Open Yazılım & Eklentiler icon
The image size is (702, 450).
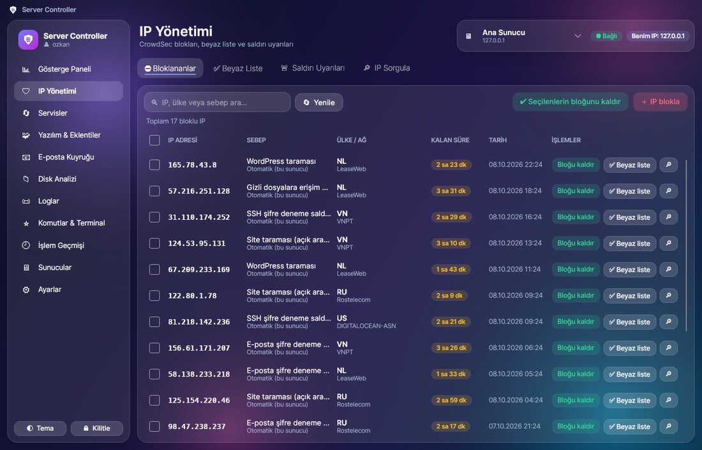click(x=26, y=135)
